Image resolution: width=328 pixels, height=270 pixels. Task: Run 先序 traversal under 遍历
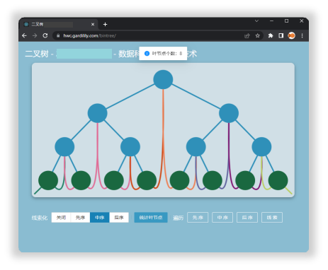pos(198,218)
